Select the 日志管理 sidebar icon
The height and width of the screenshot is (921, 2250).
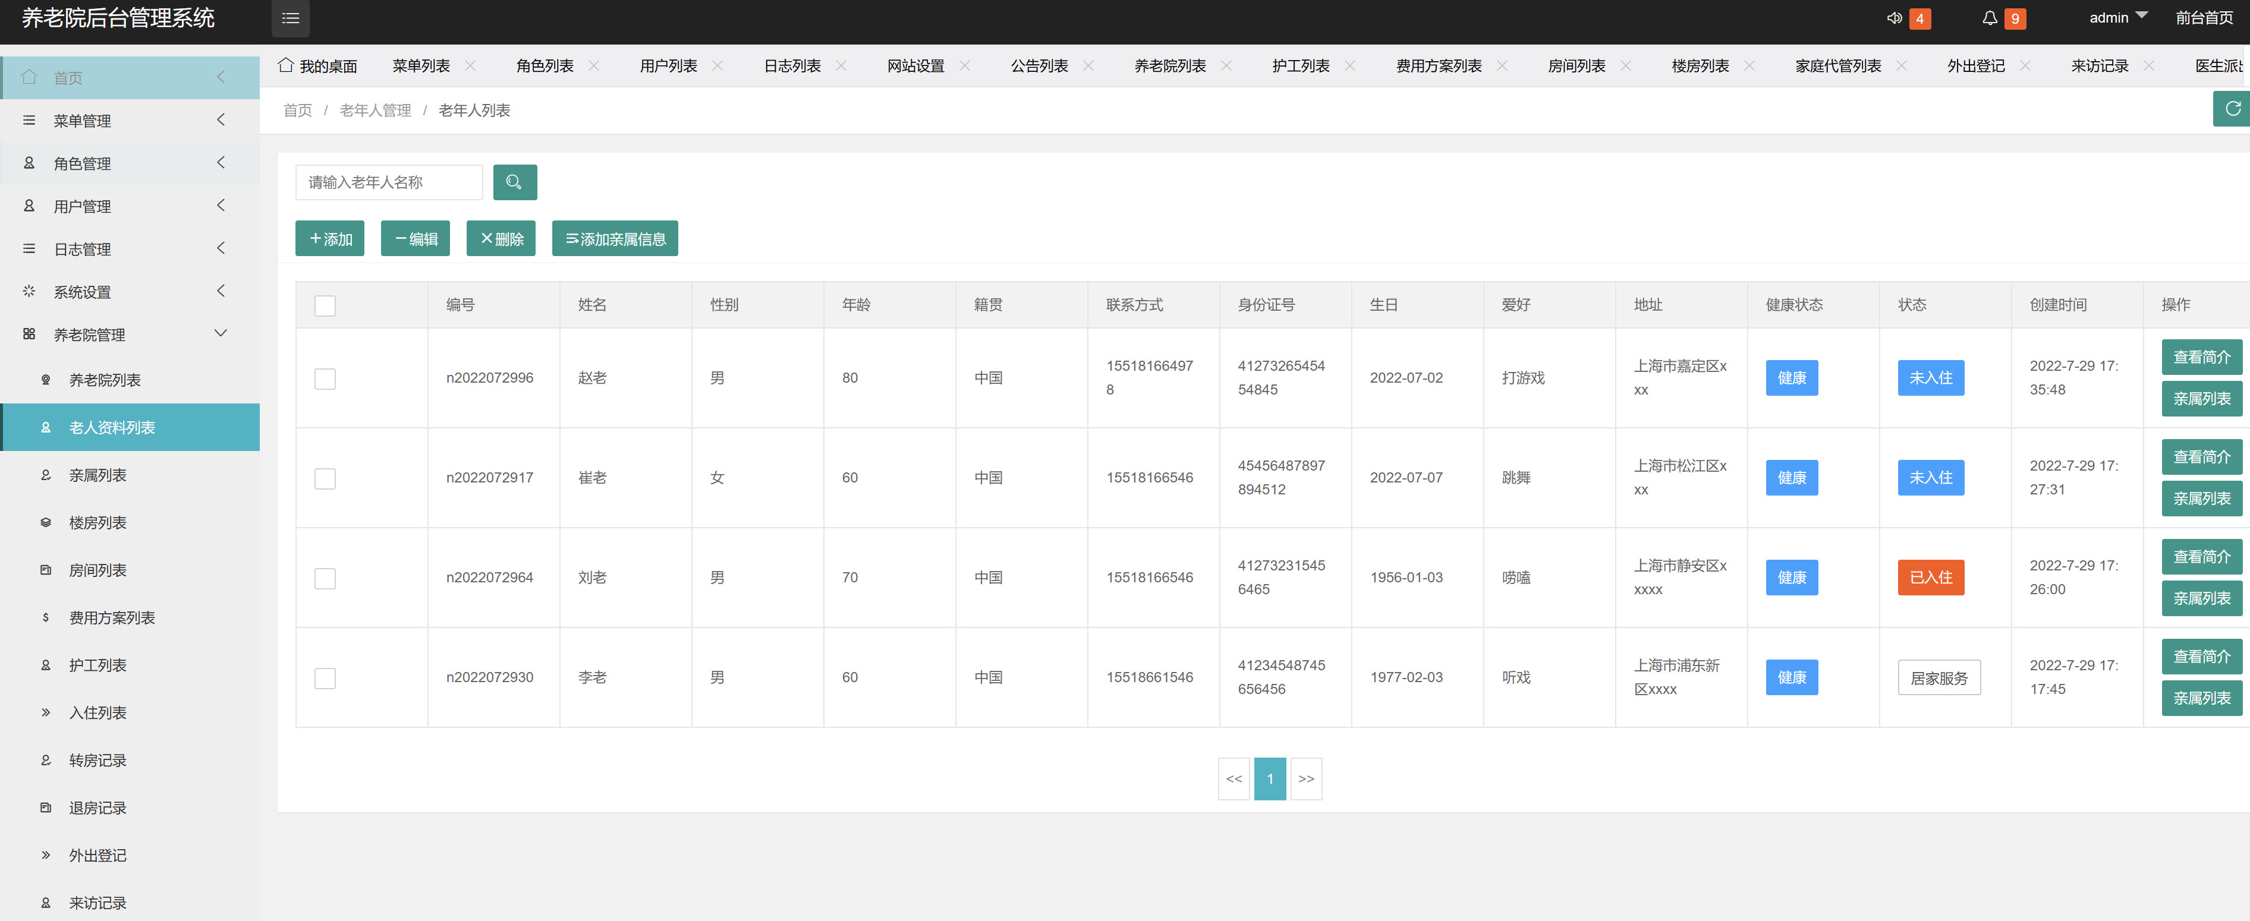click(29, 249)
